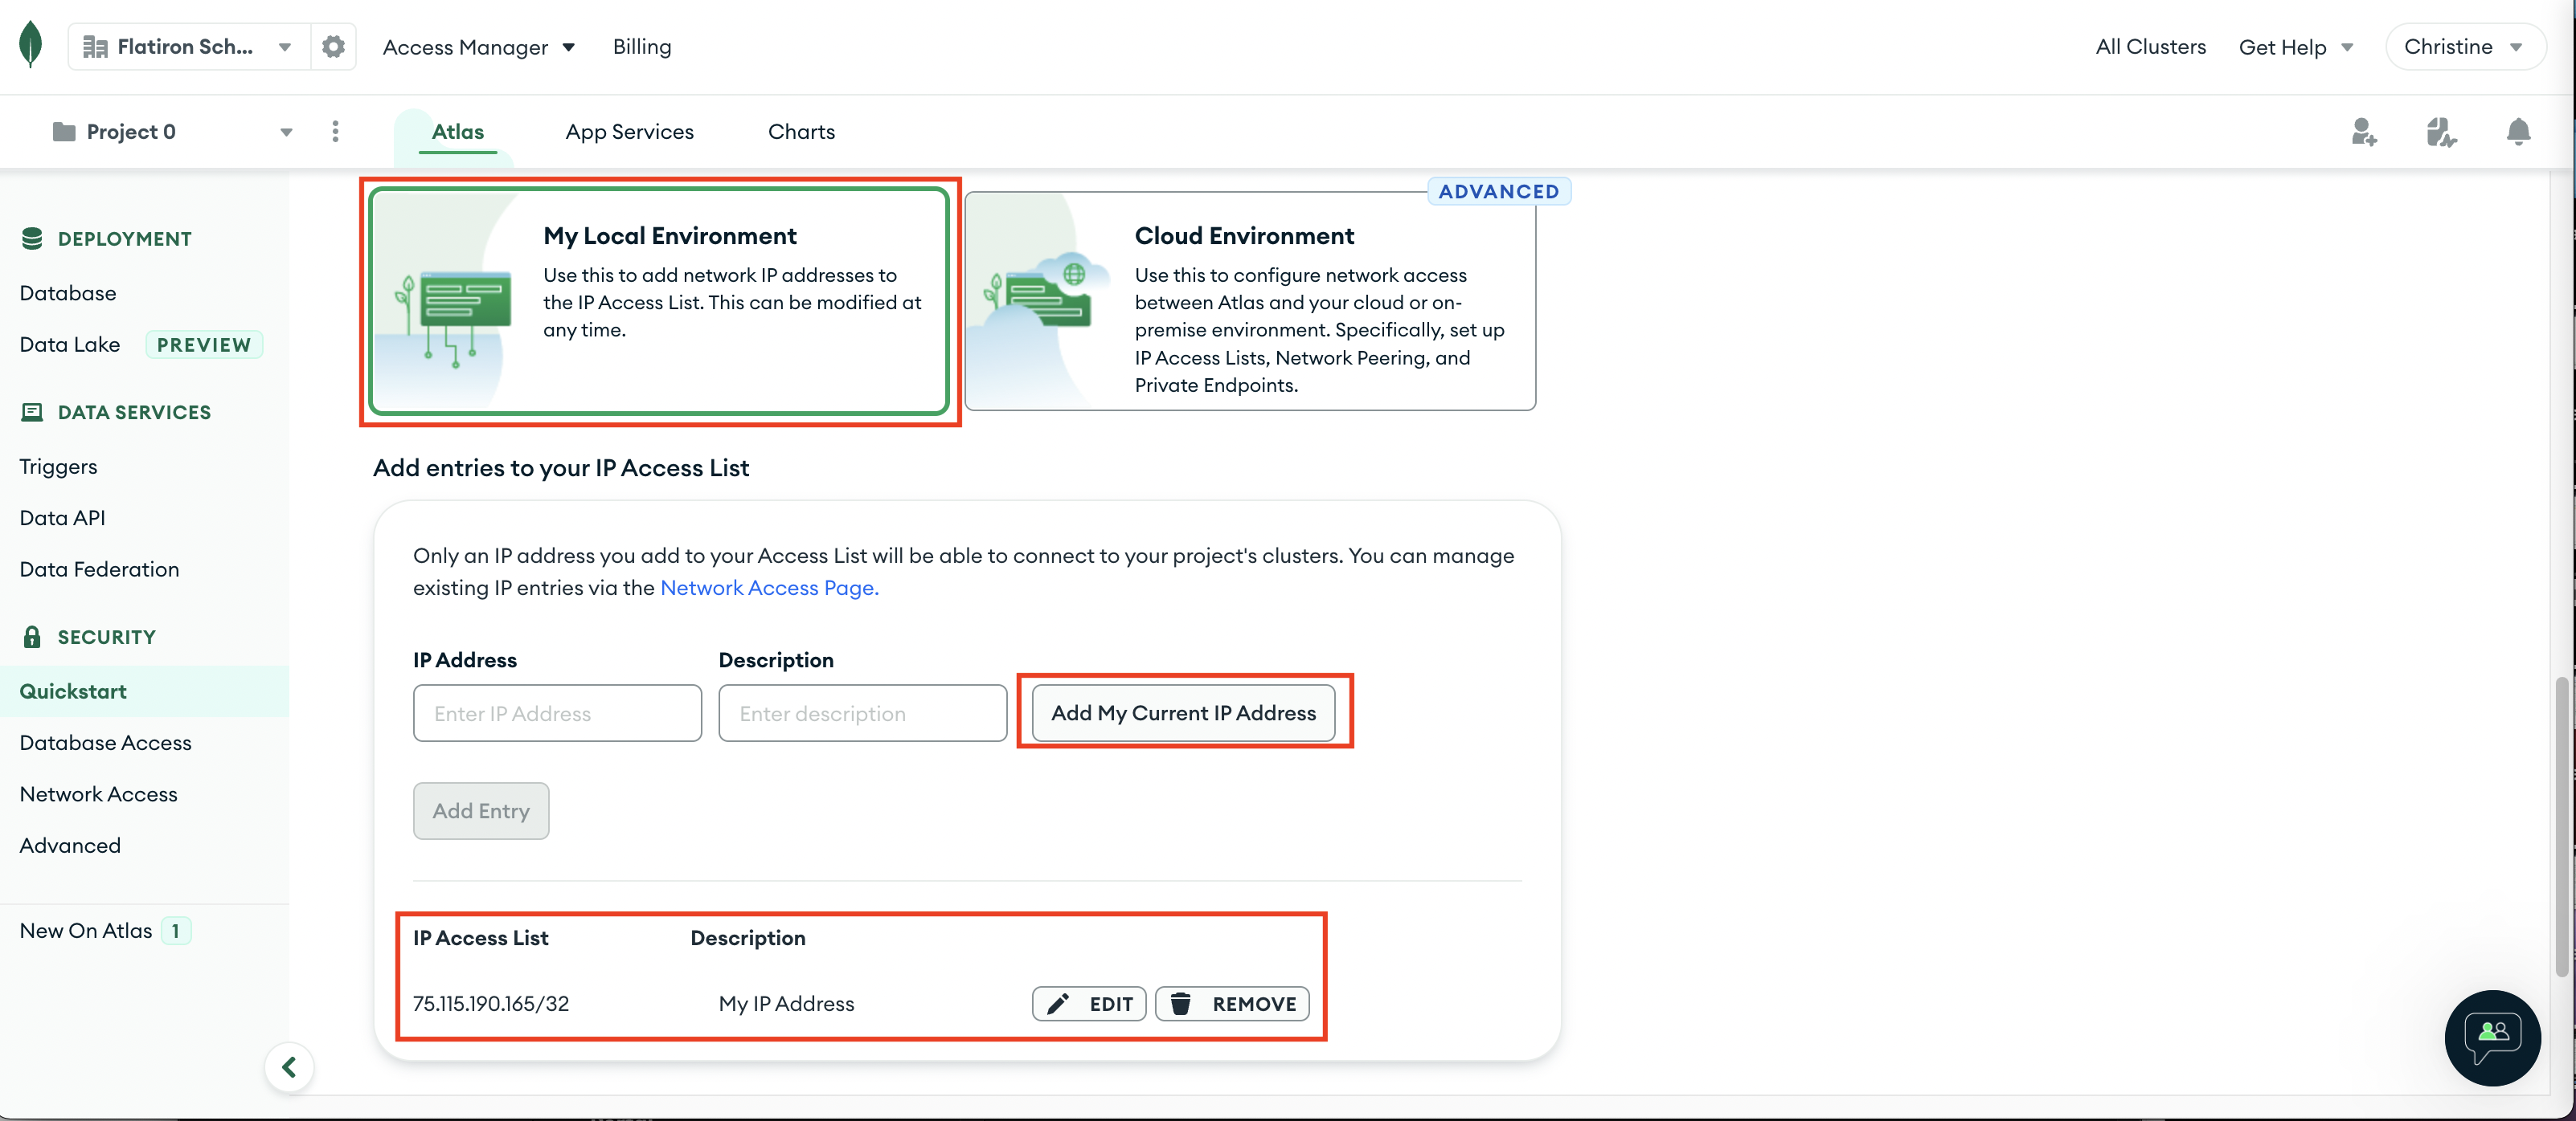This screenshot has height=1121, width=2576.
Task: Open organization settings gear icon
Action: tap(333, 46)
